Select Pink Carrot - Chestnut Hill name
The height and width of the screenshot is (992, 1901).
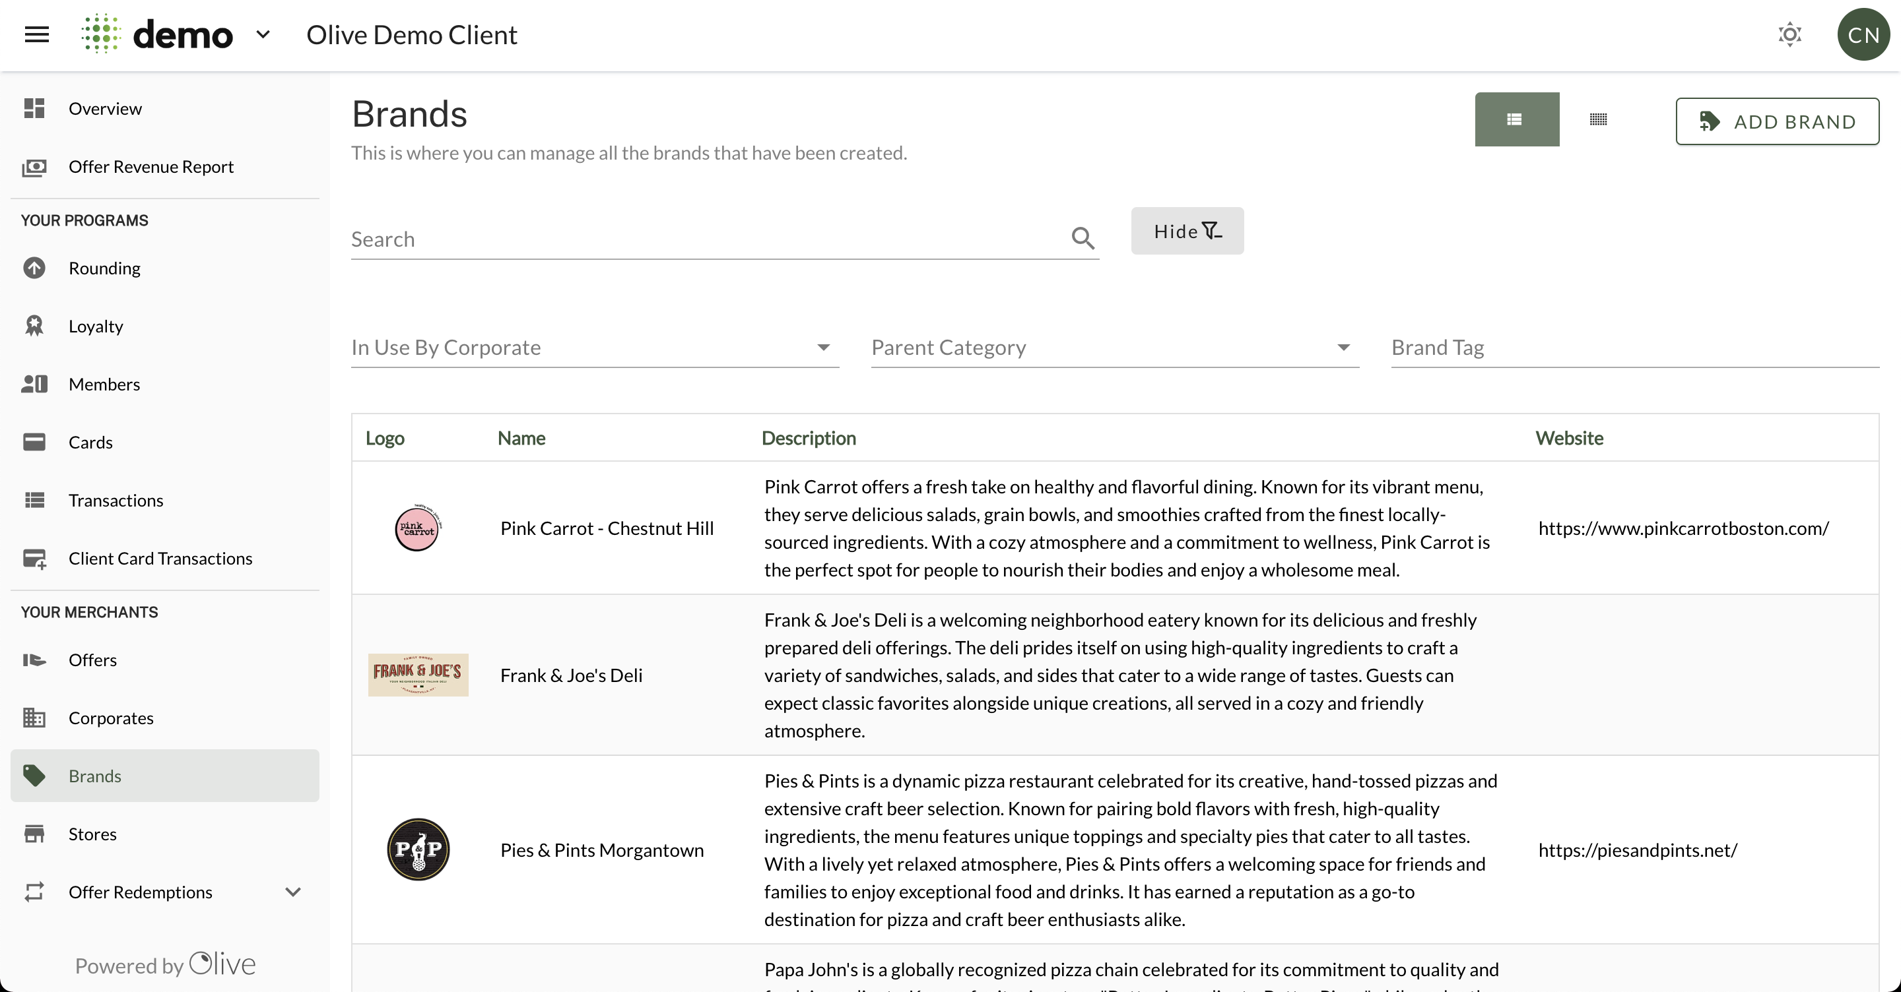pyautogui.click(x=607, y=529)
